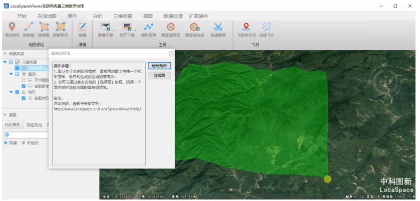Collapse the 搜索 panel
Screen dimensions: 420x201
[5, 115]
